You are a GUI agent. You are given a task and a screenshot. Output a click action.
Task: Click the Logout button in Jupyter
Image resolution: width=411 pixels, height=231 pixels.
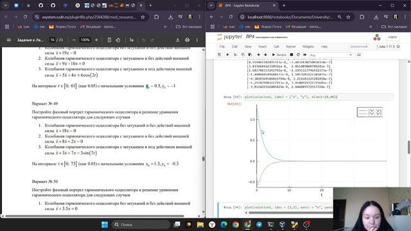point(392,37)
